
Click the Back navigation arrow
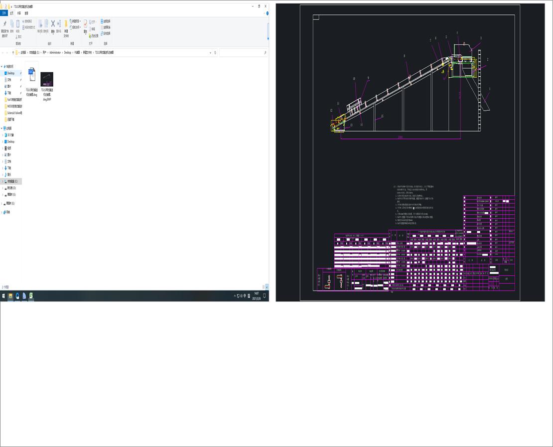[3, 52]
